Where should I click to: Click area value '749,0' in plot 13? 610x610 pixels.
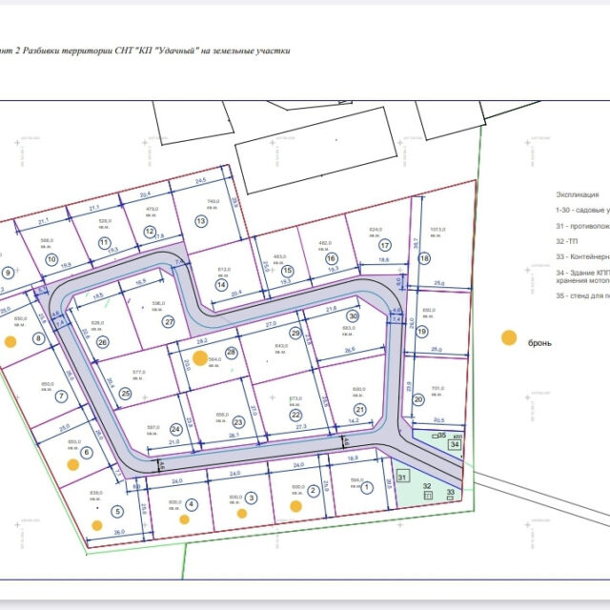tap(213, 201)
